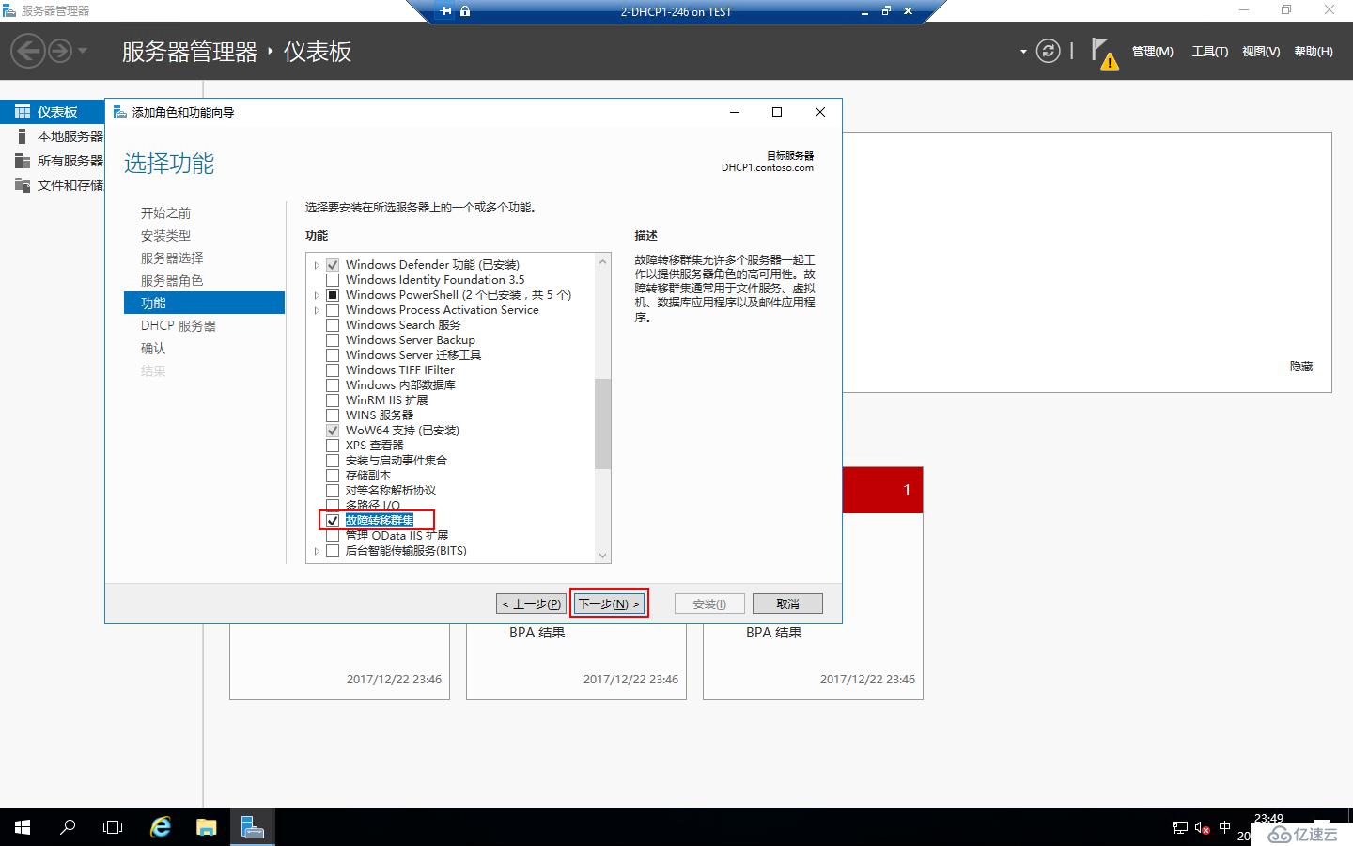Screen dimensions: 1353x846
Task: Go to the 服务器选择 wizard step
Action: pos(172,258)
